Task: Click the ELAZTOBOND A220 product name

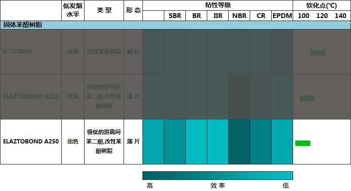Action: 31,96
